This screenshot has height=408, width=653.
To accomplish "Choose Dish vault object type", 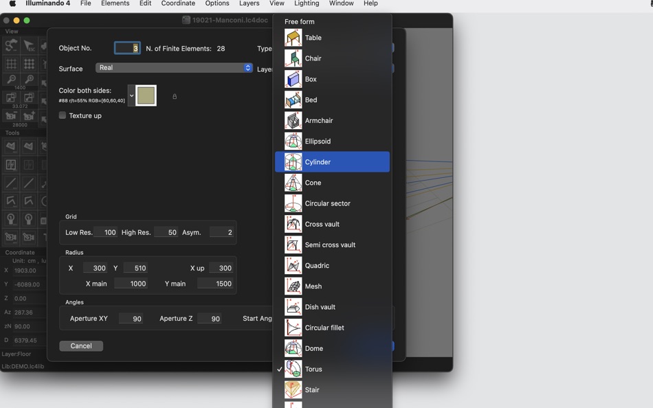I will pos(332,307).
